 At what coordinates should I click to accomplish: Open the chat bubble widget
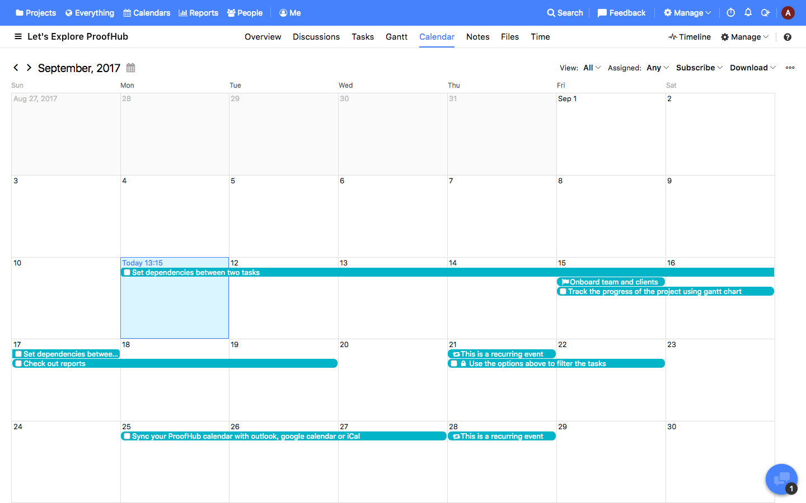pyautogui.click(x=781, y=479)
